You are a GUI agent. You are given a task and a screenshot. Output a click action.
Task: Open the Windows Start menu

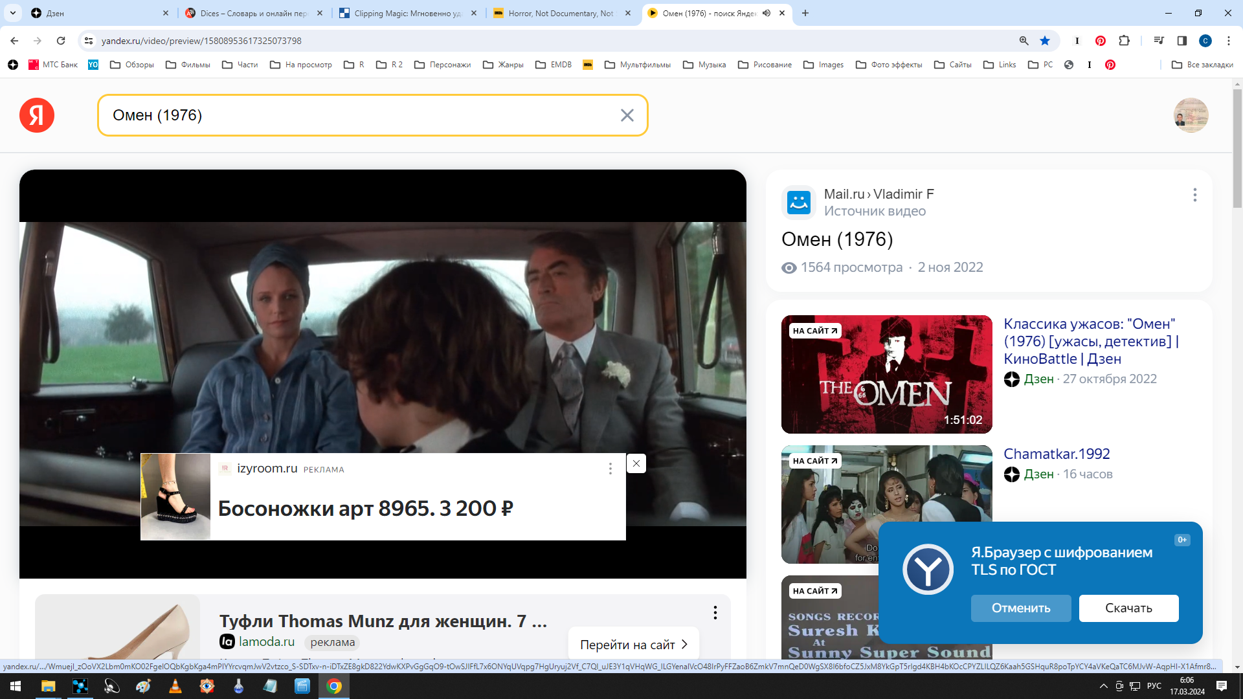pyautogui.click(x=16, y=686)
